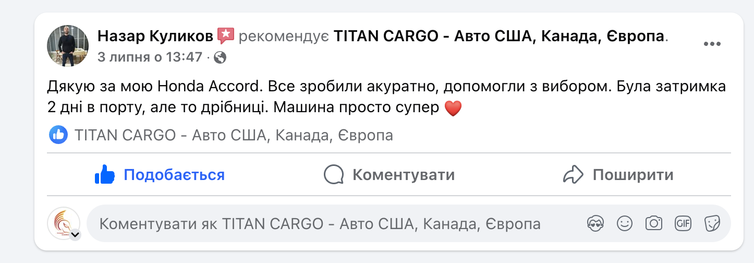The height and width of the screenshot is (263, 754).
Task: Open the three-dot post options menu
Action: click(712, 44)
